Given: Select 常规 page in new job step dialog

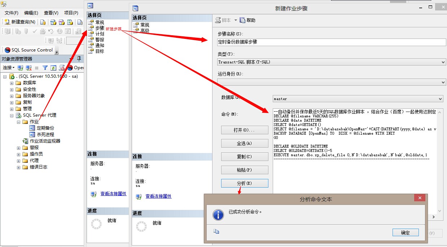Looking at the screenshot, I should [145, 25].
